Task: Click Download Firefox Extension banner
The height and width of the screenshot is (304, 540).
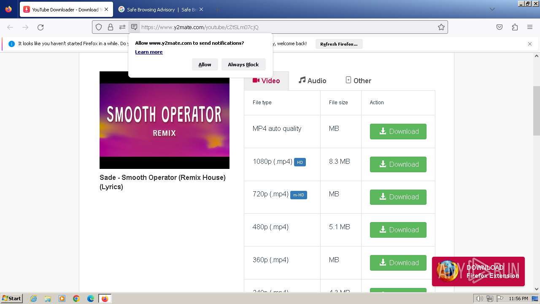Action: [478, 271]
